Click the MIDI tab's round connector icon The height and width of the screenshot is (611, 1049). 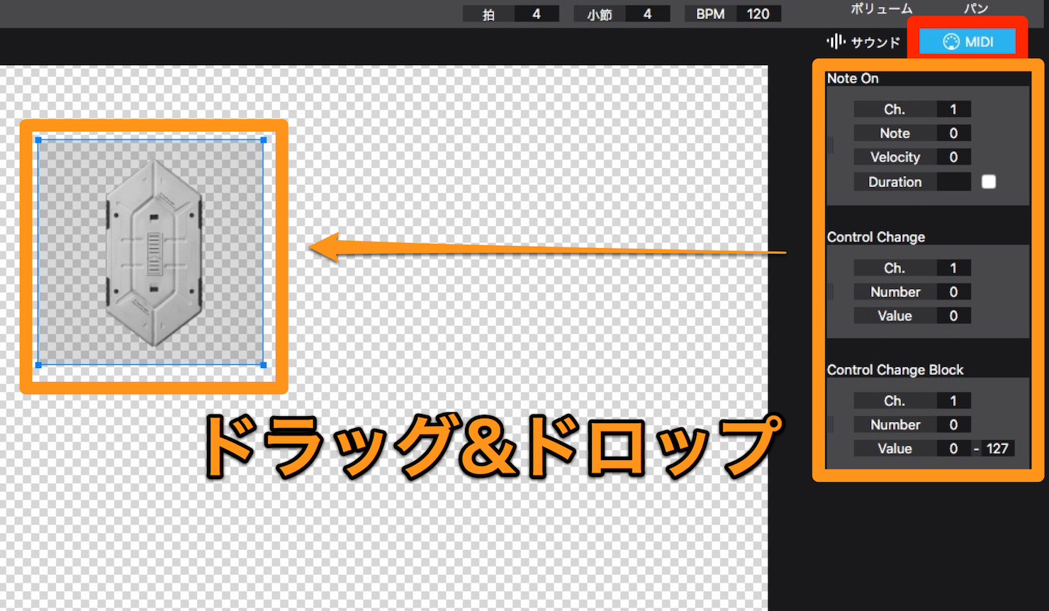click(x=950, y=42)
